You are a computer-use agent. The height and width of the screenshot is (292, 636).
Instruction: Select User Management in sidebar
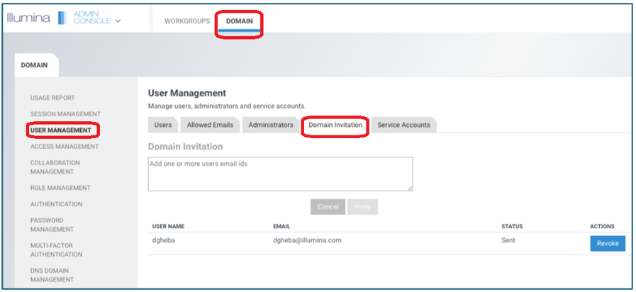pos(60,130)
